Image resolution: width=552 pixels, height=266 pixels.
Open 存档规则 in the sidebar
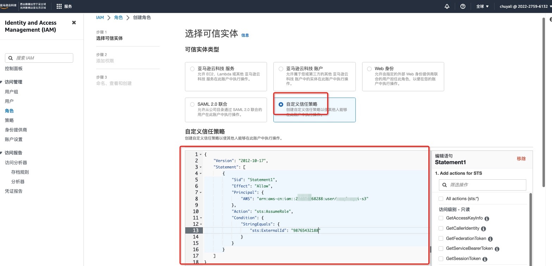(20, 172)
